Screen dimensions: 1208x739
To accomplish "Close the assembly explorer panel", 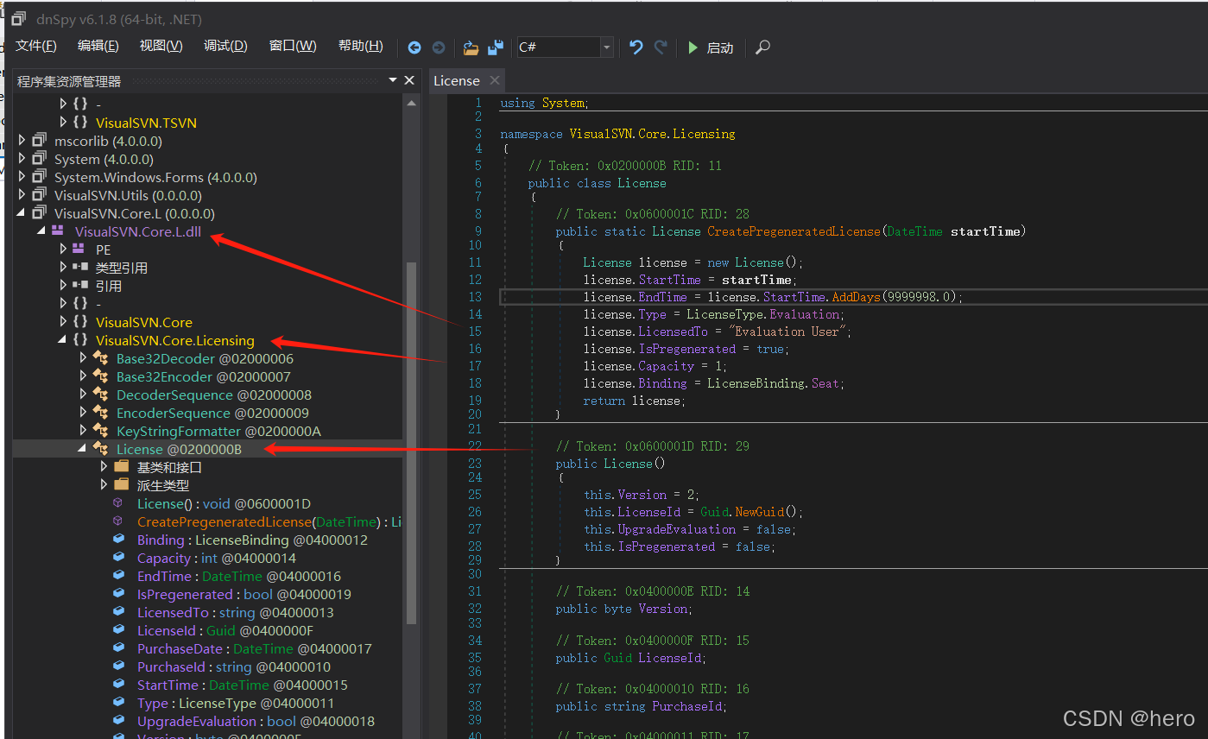I will click(x=411, y=80).
